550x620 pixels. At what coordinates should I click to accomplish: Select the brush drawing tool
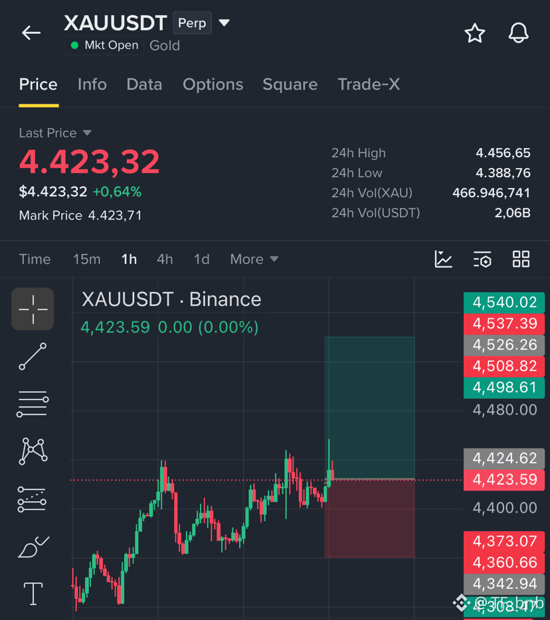33,547
